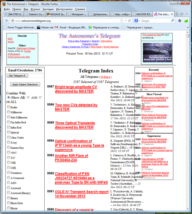
Task: Click the Get Telegram number input field
Action: [x=33, y=75]
